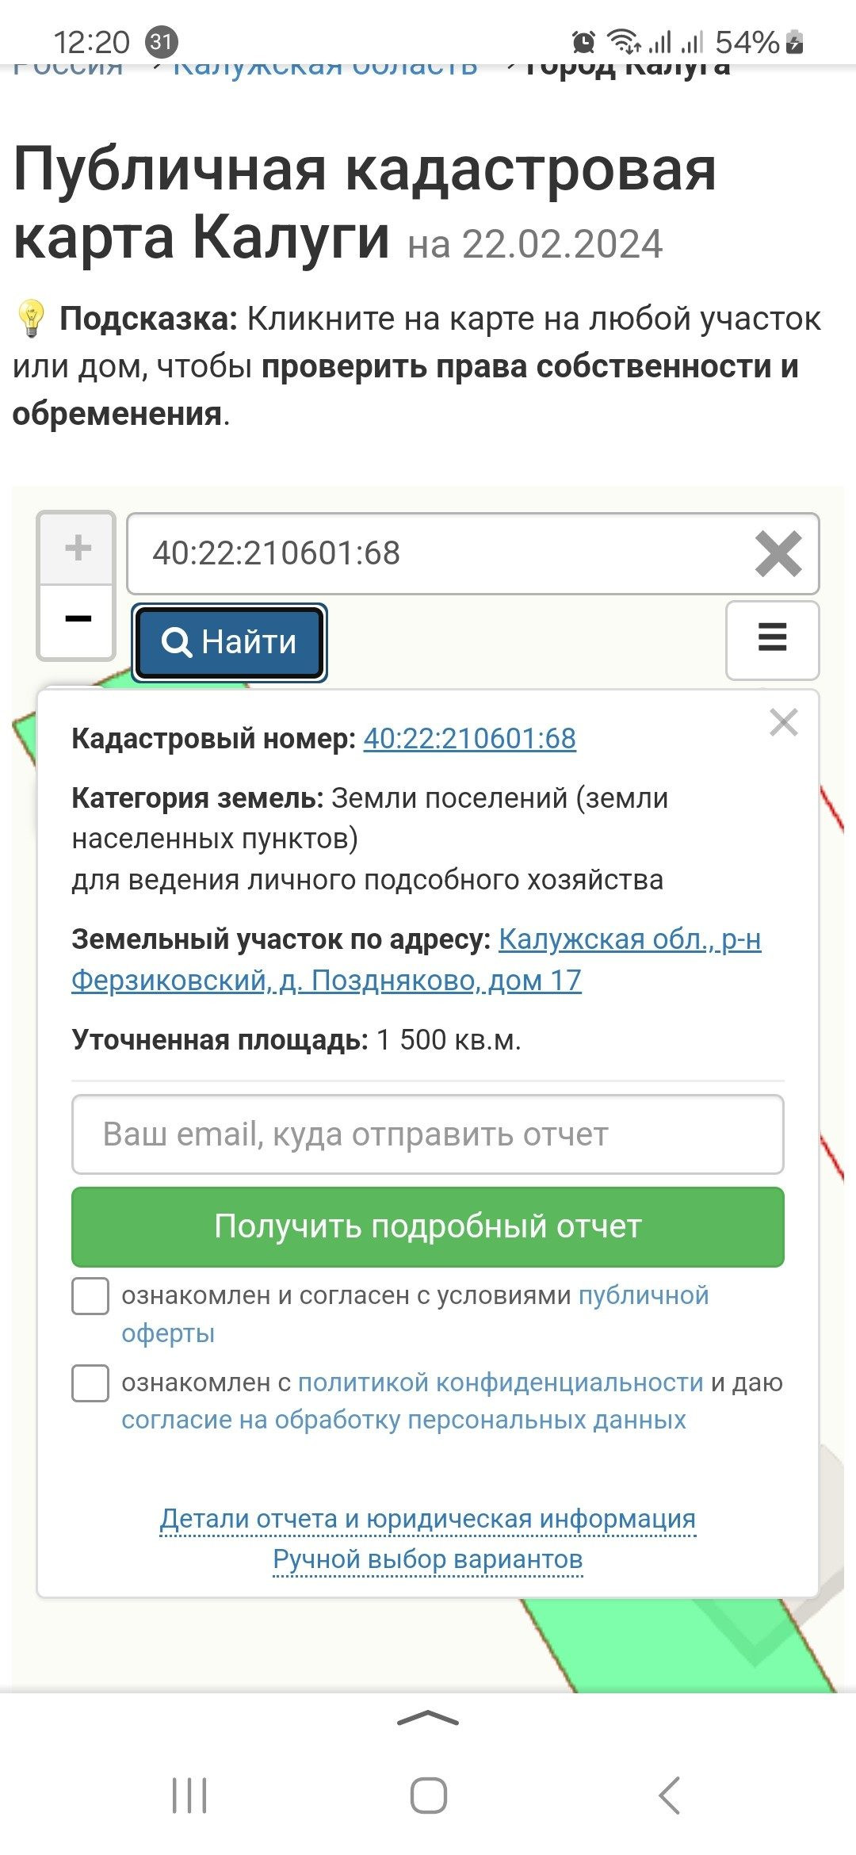The image size is (856, 1855).
Task: Expand Ручной выбор вариантов
Action: pyautogui.click(x=428, y=1559)
